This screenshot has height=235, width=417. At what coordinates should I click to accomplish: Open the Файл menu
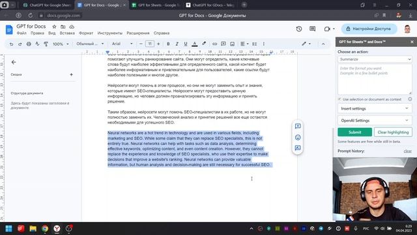pos(22,33)
